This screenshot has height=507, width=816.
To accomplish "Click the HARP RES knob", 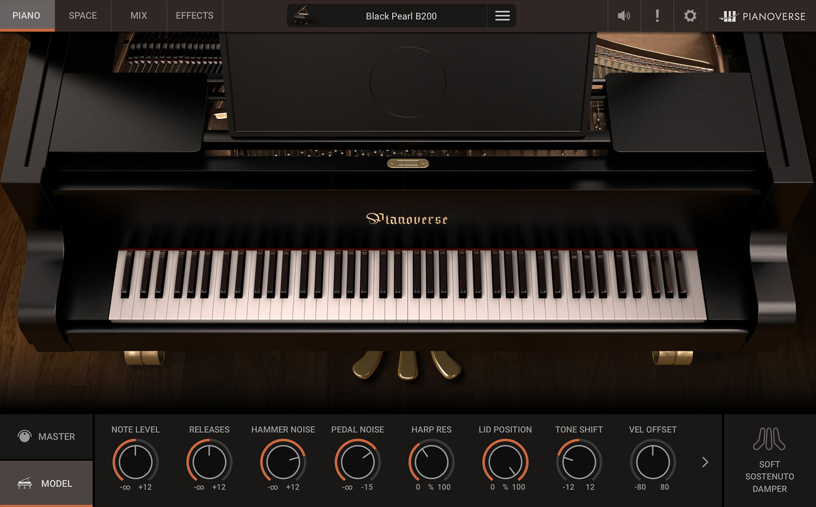I will click(431, 462).
